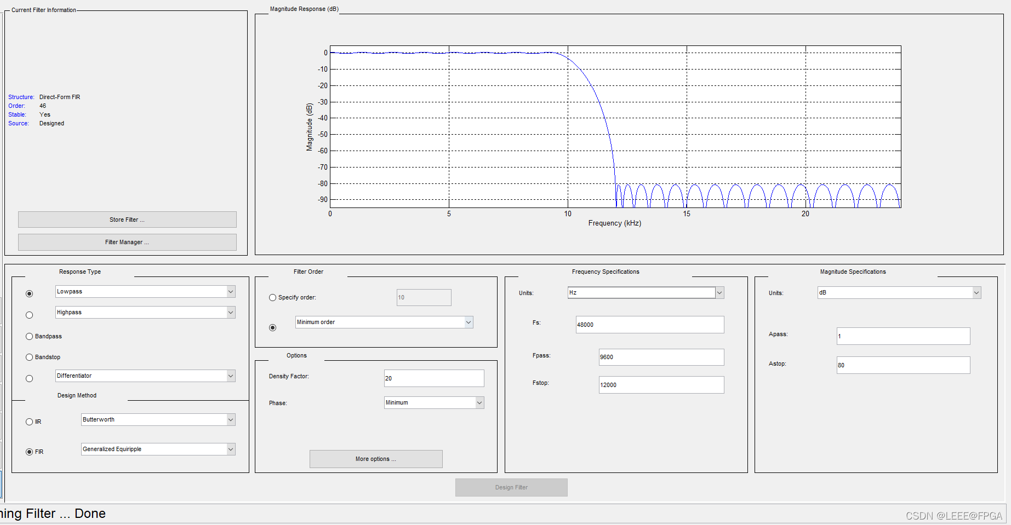Open the Highpass type dropdown

tap(231, 313)
